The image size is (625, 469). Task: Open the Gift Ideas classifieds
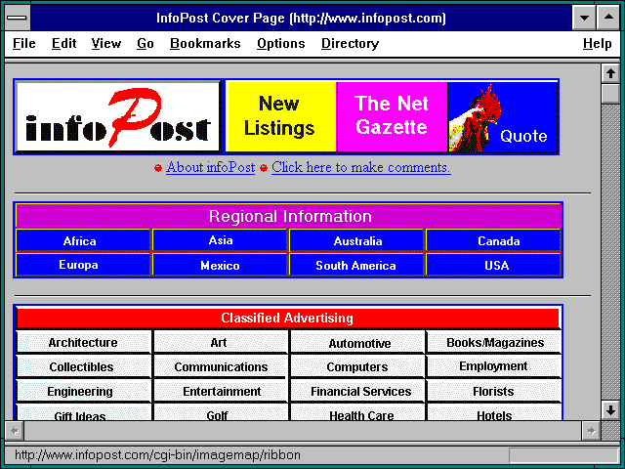pyautogui.click(x=84, y=413)
